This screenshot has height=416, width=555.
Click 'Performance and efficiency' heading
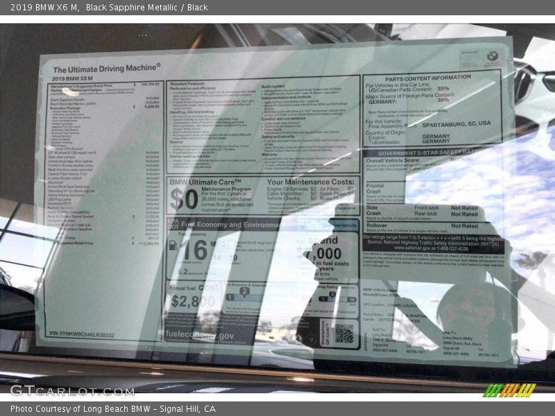[193, 88]
